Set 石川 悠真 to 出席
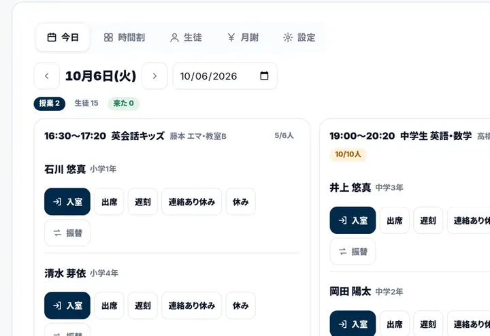This screenshot has width=490, height=336. [x=109, y=202]
